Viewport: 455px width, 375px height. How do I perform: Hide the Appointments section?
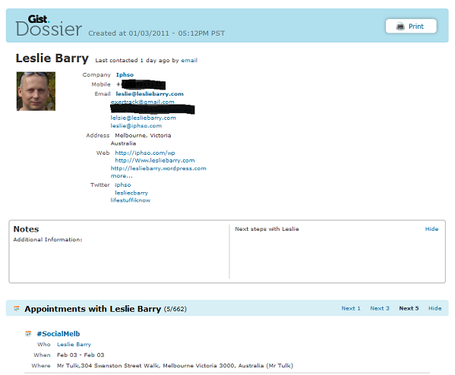[x=435, y=308]
